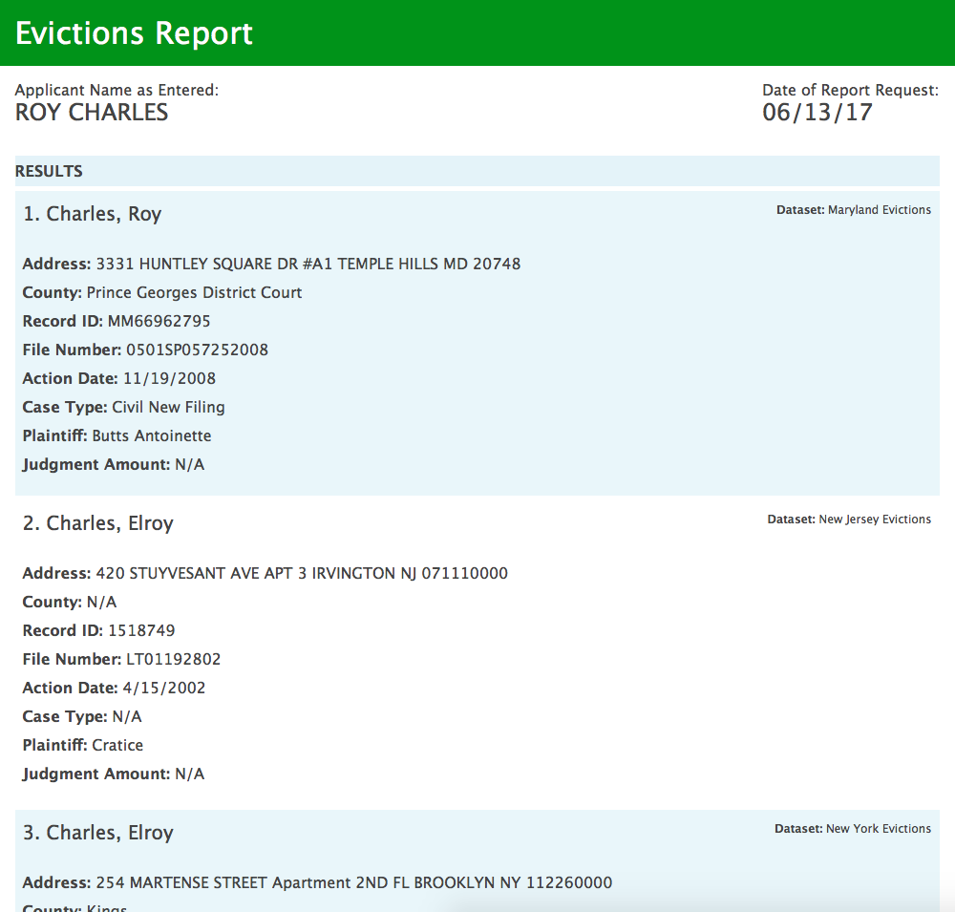Click Judgment Amount under Plaintiff Cratice

(x=114, y=774)
